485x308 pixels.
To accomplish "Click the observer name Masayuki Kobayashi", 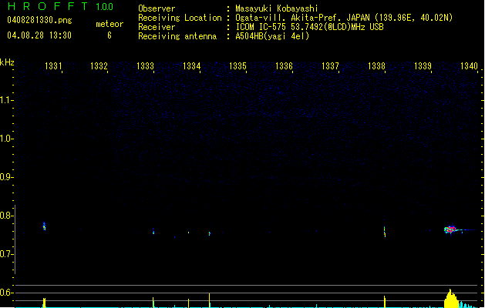I will click(x=277, y=8).
